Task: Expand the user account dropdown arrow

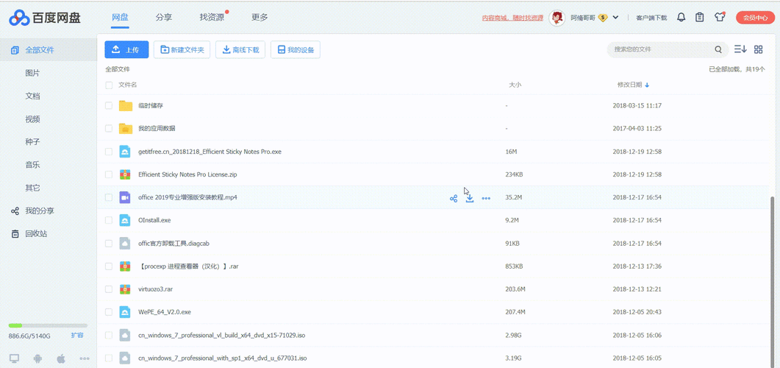Action: [616, 18]
